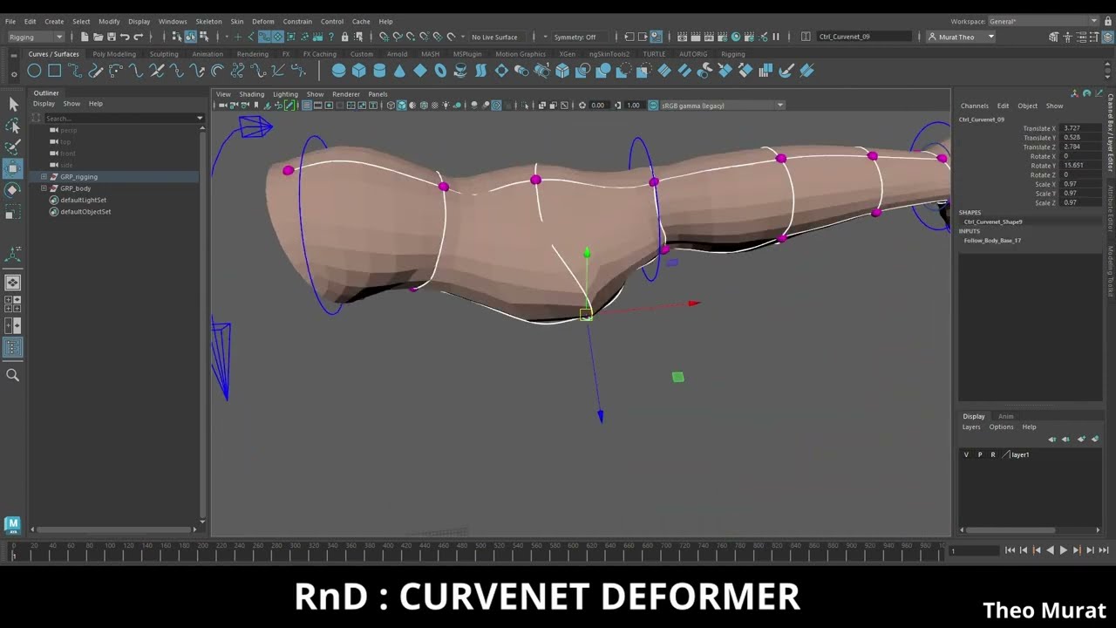Create a NURBS sphere from shelf
Screen dimensions: 1116x628
click(339, 71)
